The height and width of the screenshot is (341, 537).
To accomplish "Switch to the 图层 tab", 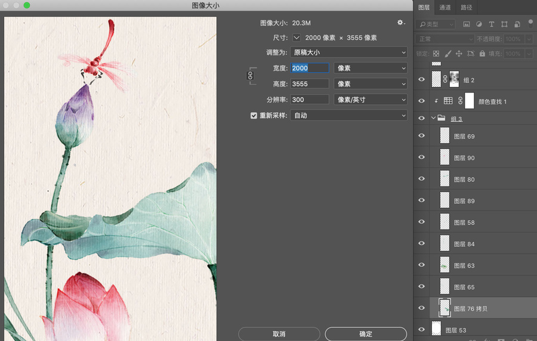I will coord(424,7).
